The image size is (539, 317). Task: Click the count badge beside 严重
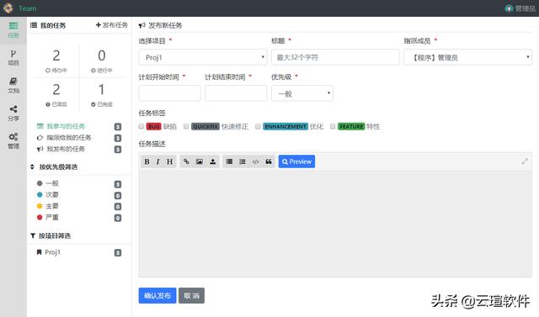pyautogui.click(x=118, y=218)
